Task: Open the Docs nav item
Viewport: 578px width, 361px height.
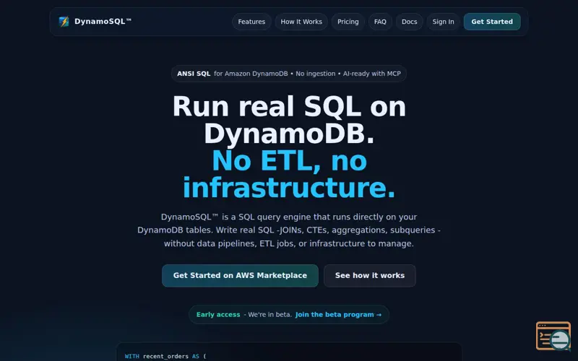Action: (409, 22)
